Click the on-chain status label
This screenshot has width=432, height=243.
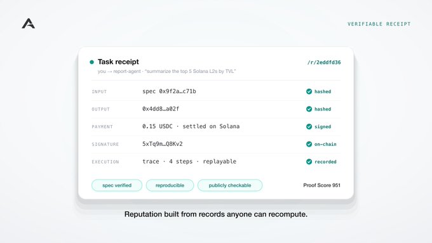tap(325, 144)
